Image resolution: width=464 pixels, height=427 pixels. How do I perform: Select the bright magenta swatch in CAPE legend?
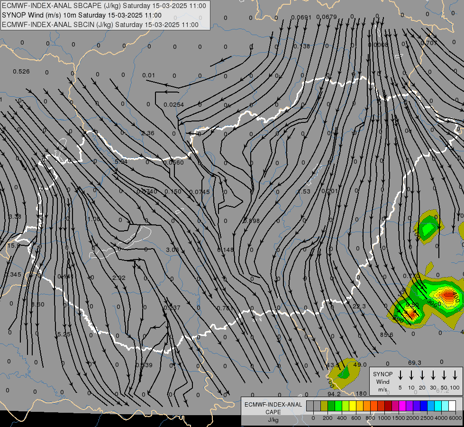tap(402, 406)
